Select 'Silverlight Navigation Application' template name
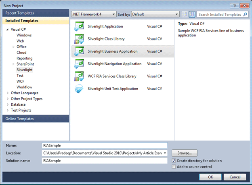This screenshot has height=185, width=252. [x=115, y=64]
